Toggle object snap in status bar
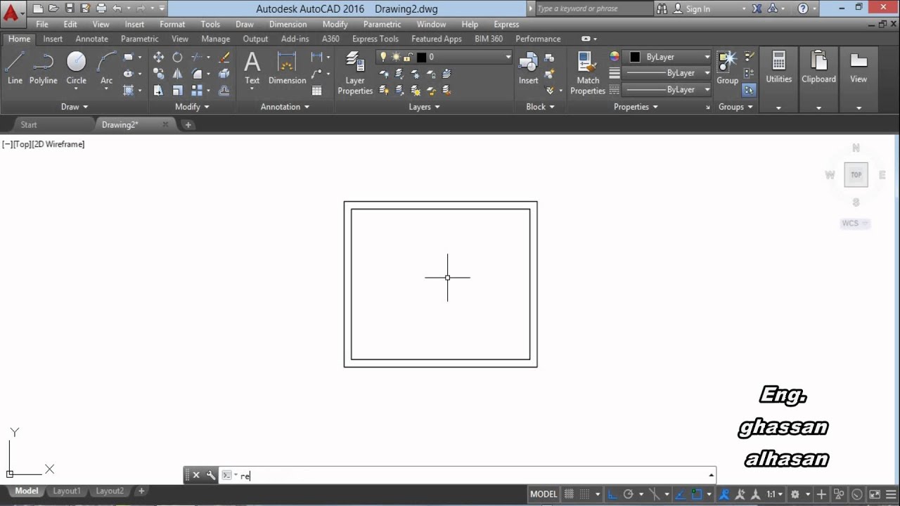The width and height of the screenshot is (900, 506). click(x=697, y=494)
